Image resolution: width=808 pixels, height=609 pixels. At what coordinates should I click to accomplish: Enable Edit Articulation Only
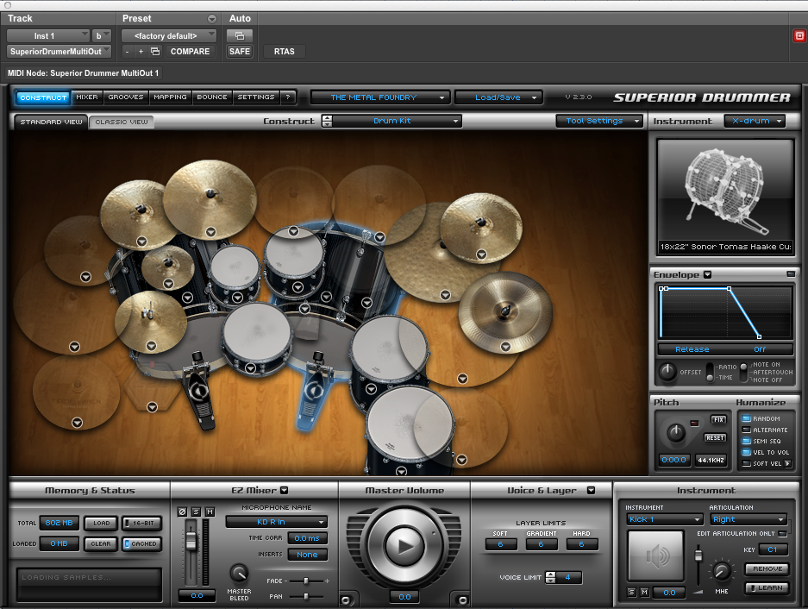(x=783, y=533)
